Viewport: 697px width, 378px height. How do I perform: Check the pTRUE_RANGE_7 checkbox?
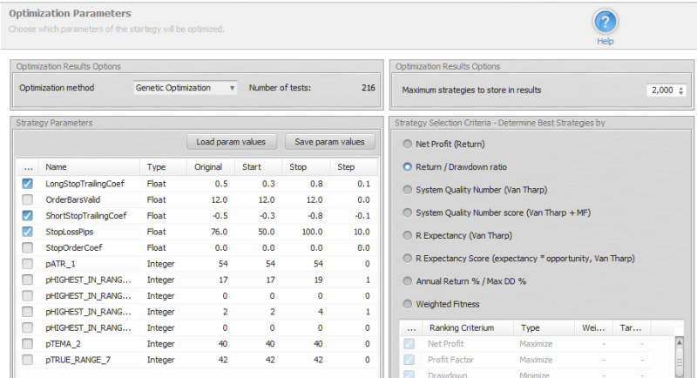pos(28,360)
